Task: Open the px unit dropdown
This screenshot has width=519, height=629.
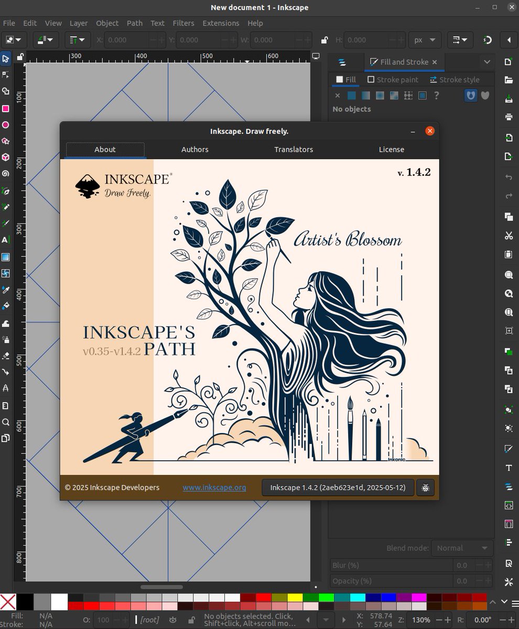Action: [425, 40]
